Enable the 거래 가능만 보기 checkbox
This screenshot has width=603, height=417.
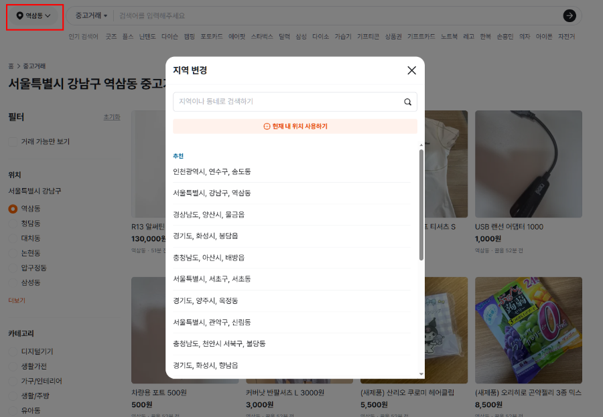pyautogui.click(x=12, y=141)
